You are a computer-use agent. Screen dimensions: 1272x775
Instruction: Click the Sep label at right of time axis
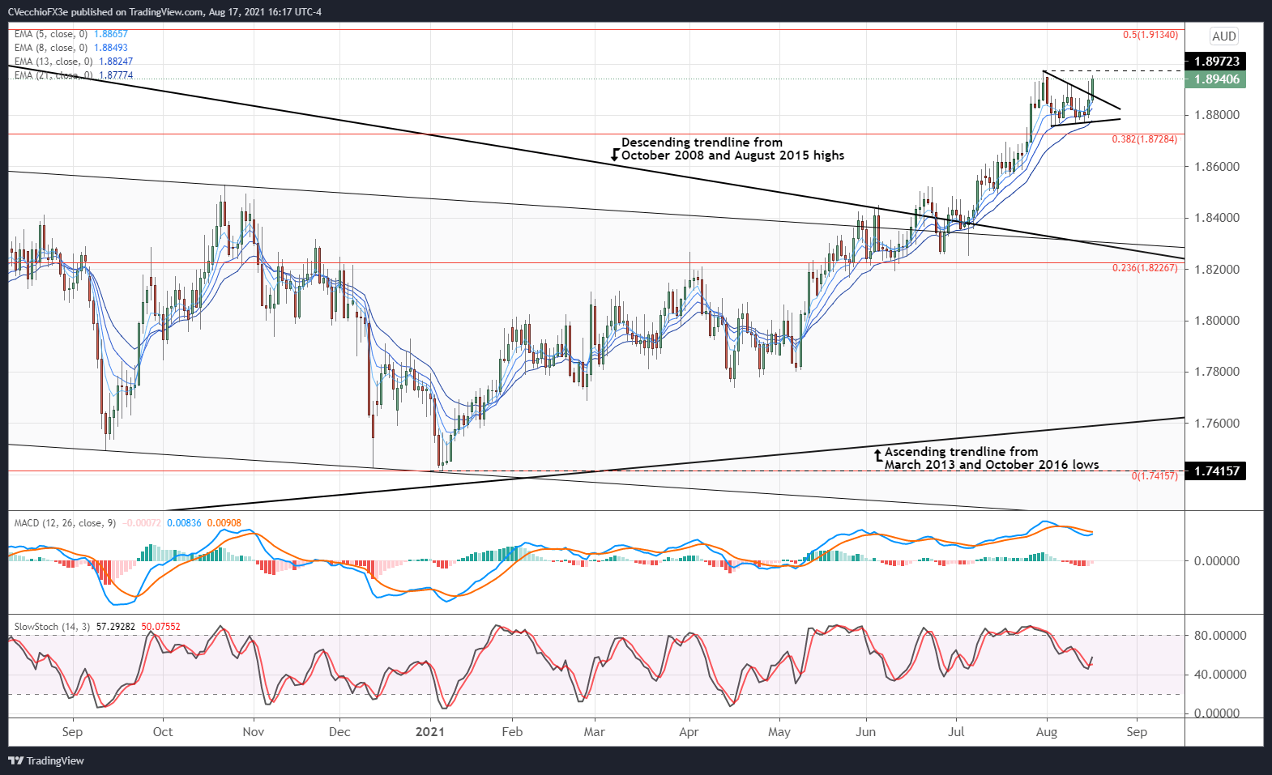1137,732
